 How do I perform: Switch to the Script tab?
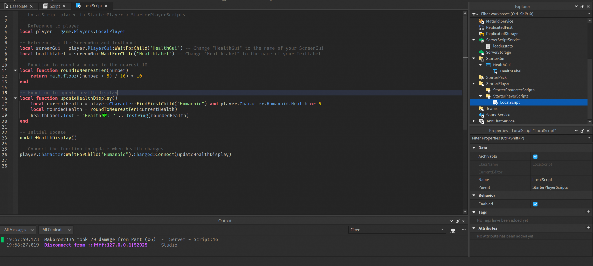point(54,6)
